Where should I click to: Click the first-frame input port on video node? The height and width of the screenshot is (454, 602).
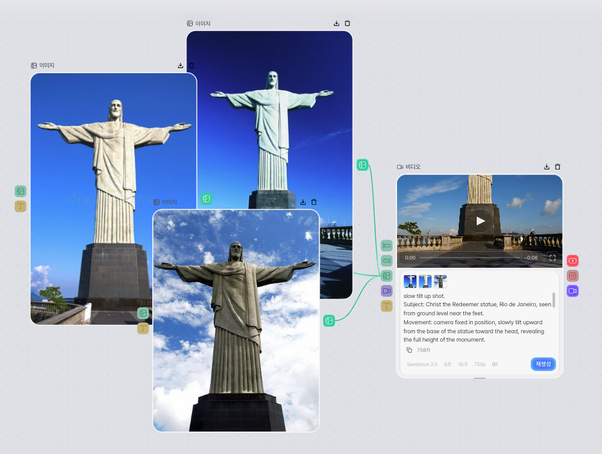pos(387,245)
